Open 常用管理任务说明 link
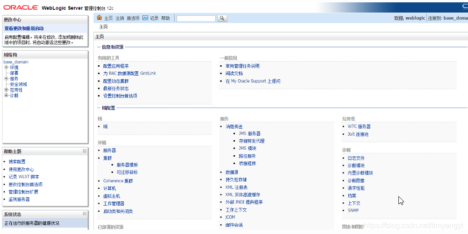 click(242, 66)
